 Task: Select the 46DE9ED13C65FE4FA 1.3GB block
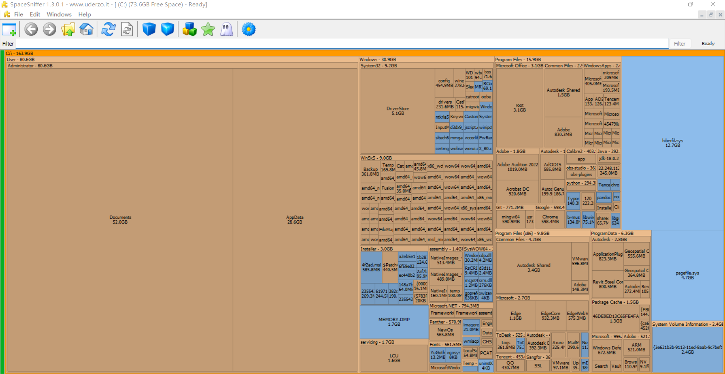point(615,319)
